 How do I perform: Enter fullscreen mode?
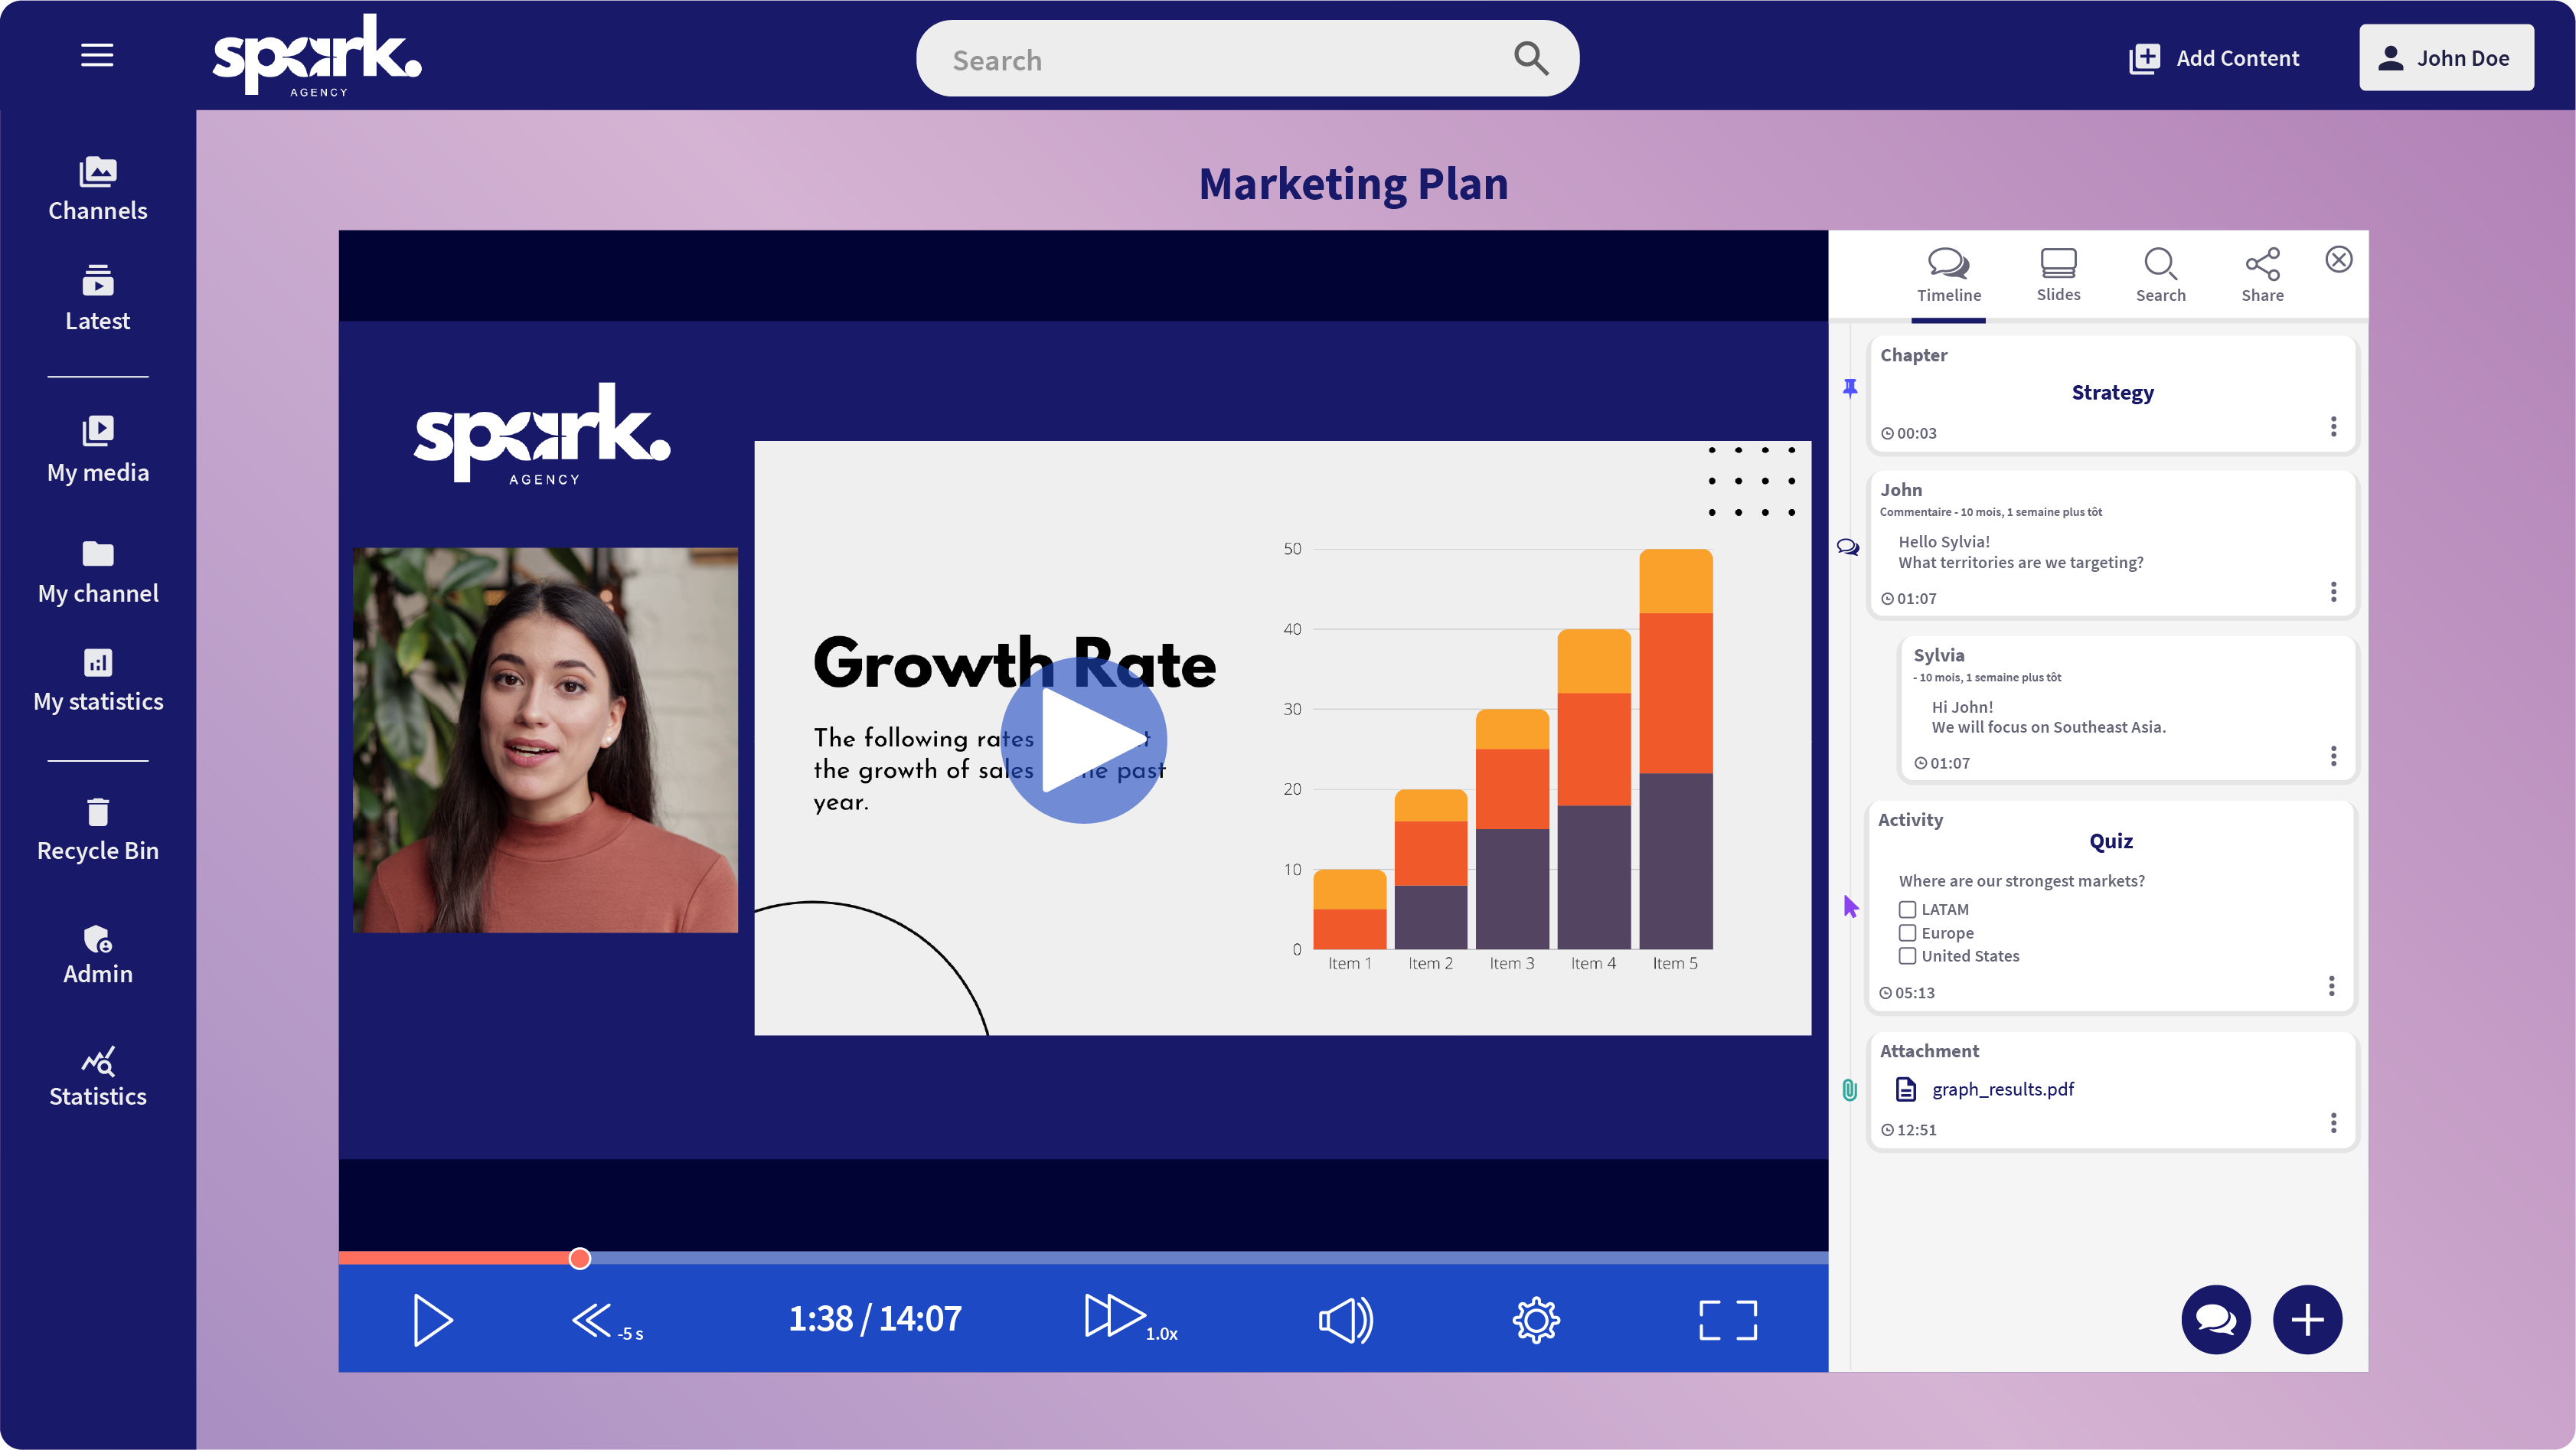click(1727, 1320)
